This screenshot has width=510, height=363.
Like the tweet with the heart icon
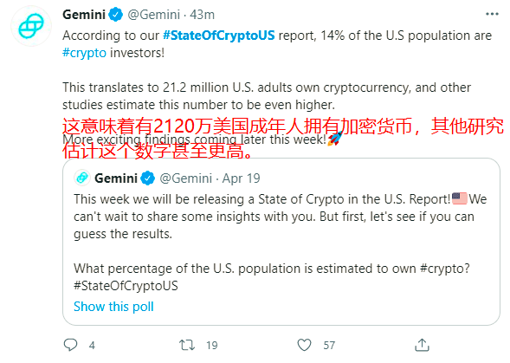tap(305, 345)
